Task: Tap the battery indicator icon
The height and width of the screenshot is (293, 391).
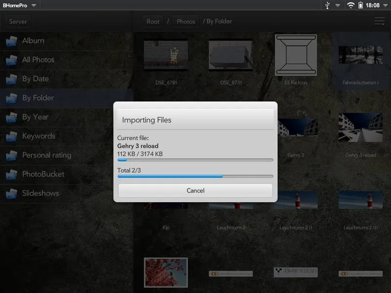Action: 361,5
